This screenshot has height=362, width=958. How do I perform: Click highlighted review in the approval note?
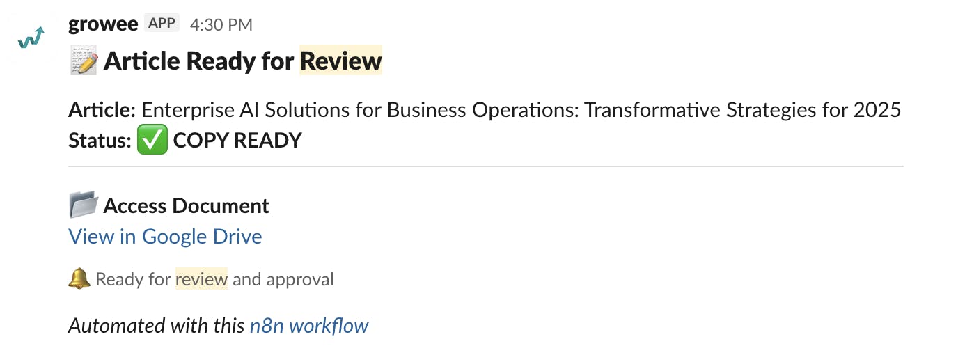tap(201, 279)
